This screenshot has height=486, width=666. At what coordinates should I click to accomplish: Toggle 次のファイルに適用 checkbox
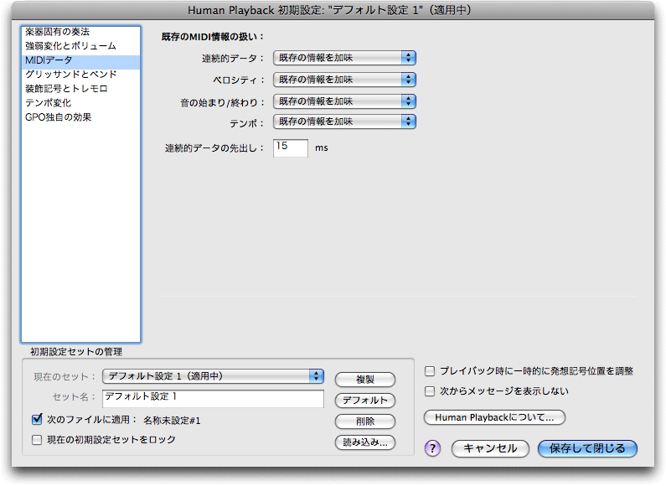click(37, 419)
